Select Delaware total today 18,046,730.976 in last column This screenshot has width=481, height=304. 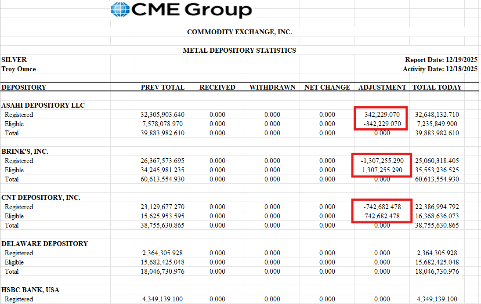pyautogui.click(x=437, y=271)
